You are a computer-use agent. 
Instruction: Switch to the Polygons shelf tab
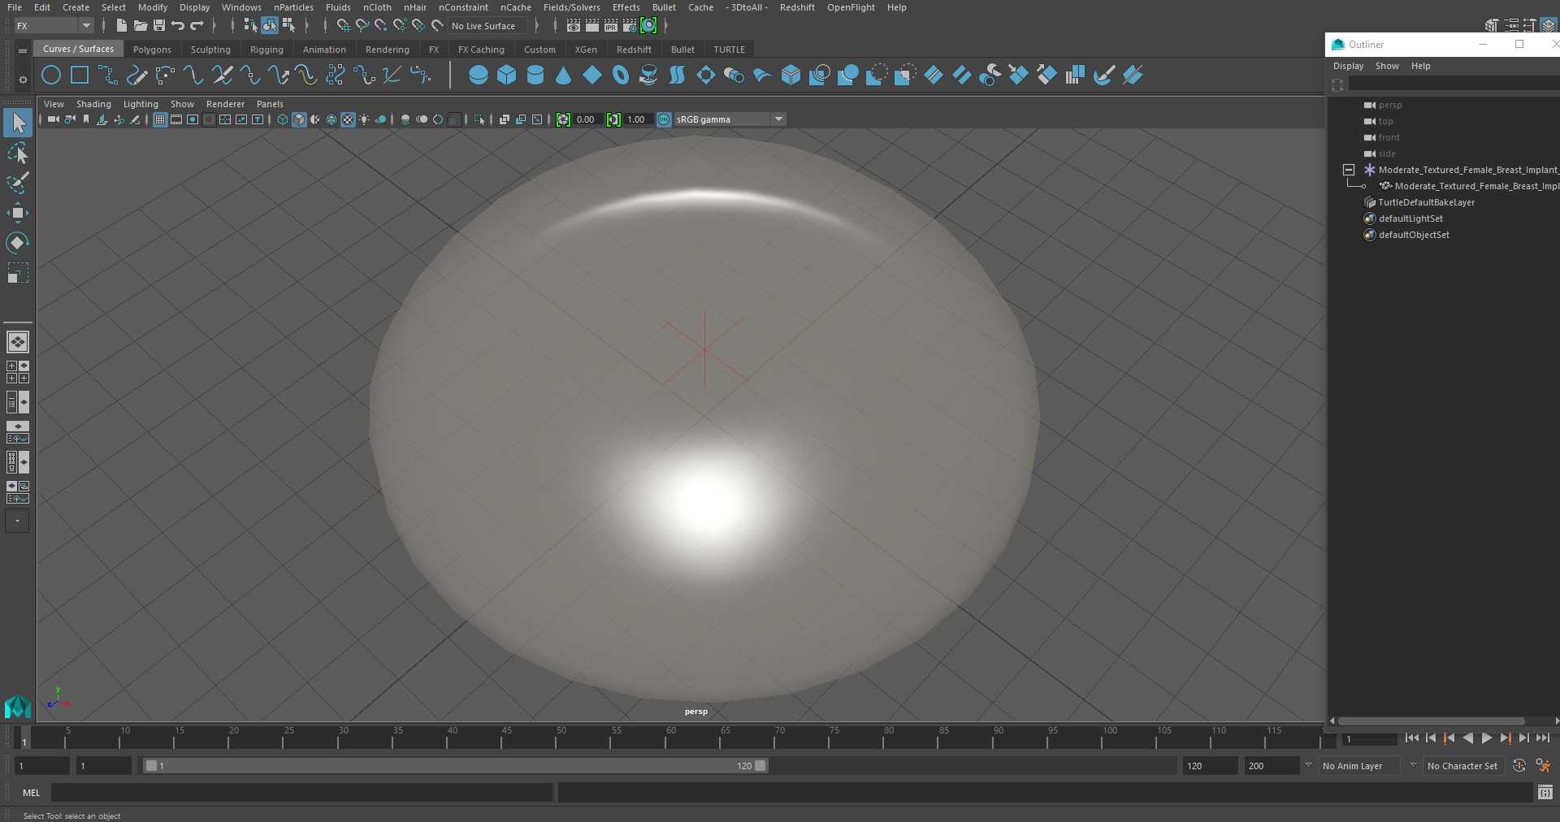click(x=152, y=50)
